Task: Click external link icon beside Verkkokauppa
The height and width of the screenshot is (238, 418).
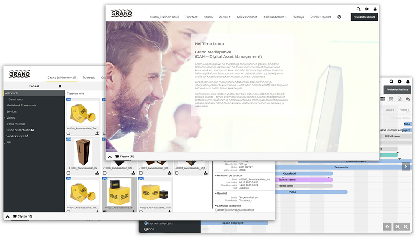Action: tap(27, 136)
